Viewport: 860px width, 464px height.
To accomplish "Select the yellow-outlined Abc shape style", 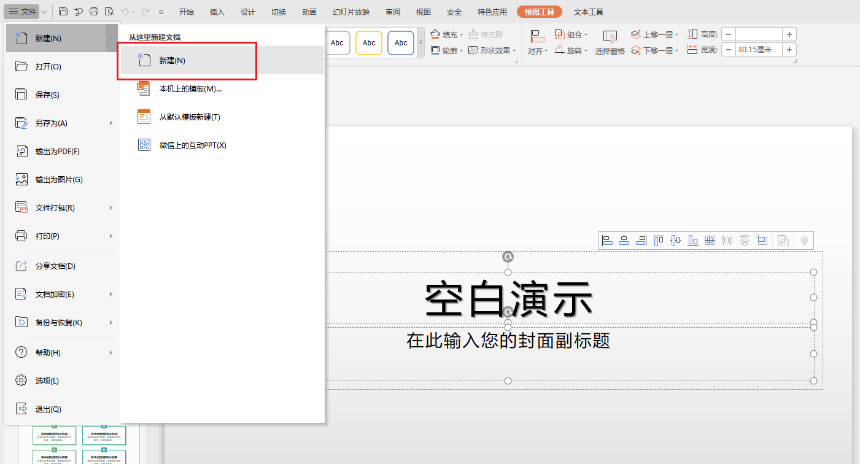I will [x=369, y=43].
